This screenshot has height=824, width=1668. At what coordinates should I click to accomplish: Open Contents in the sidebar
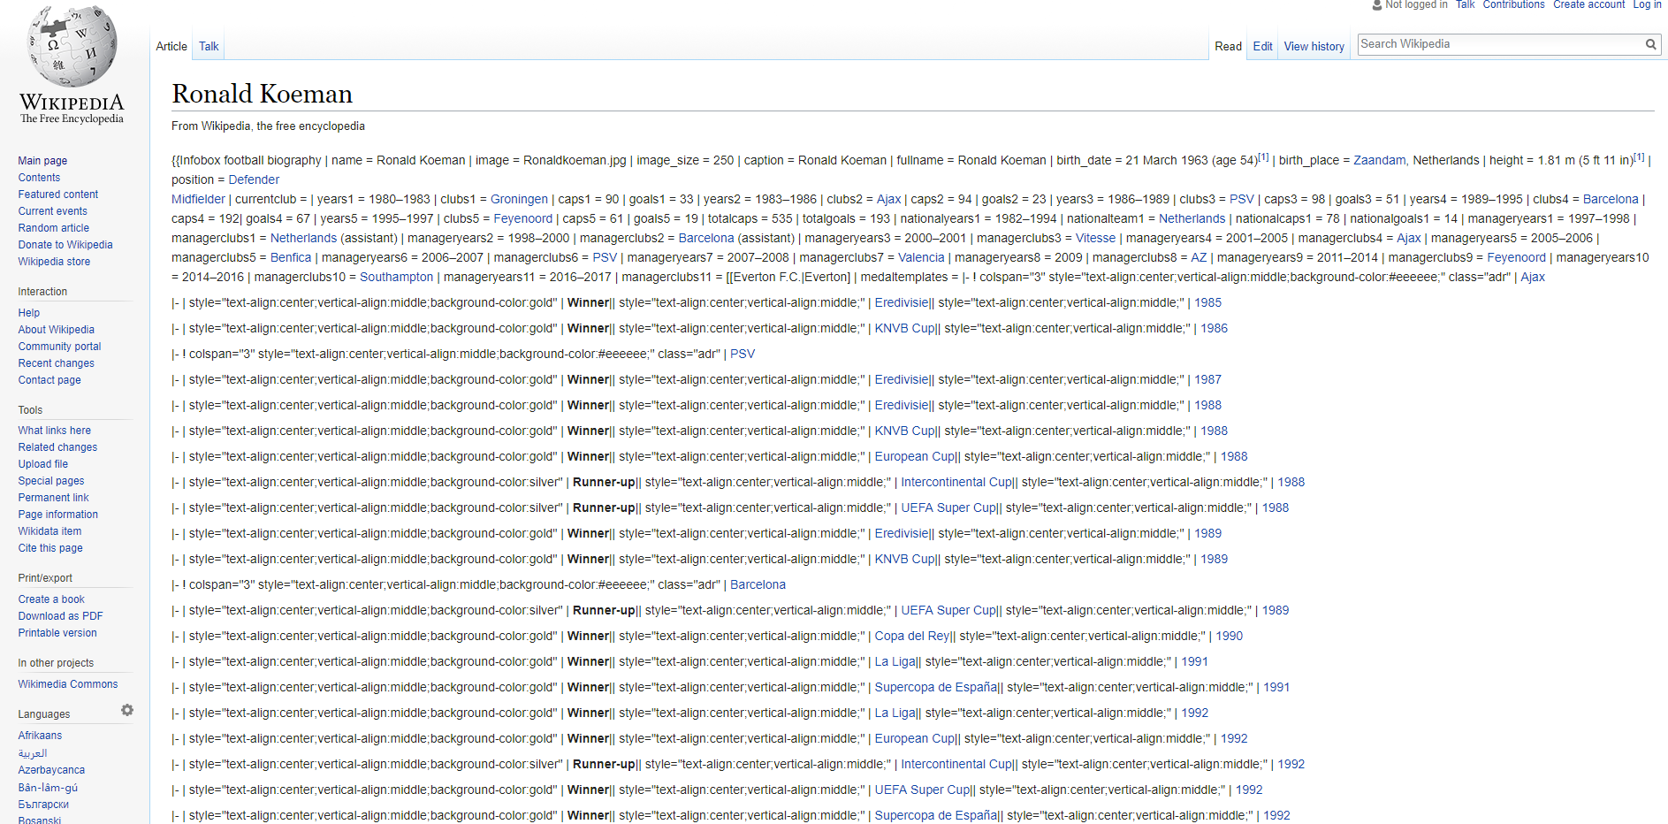pos(39,178)
